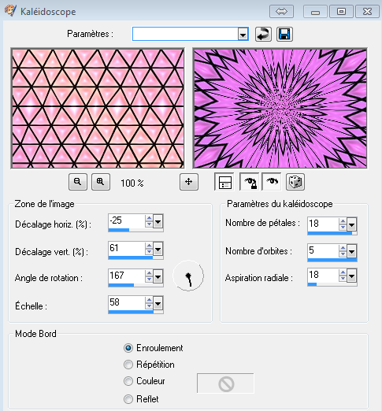Click the Kaléidoscope app icon in title bar
The width and height of the screenshot is (382, 411).
pyautogui.click(x=10, y=11)
